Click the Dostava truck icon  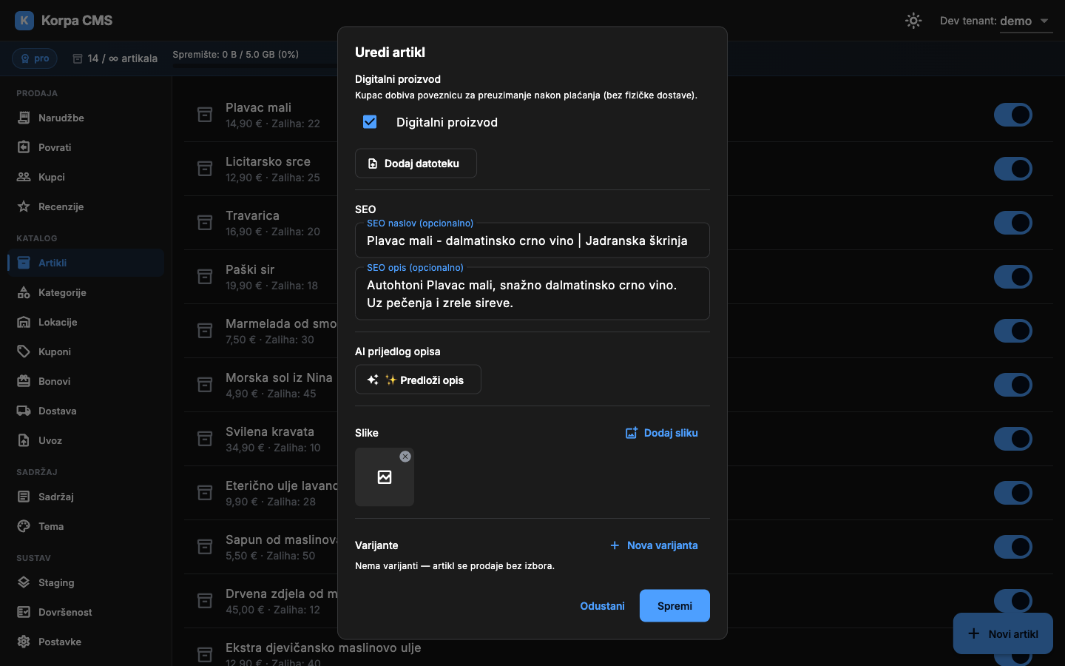point(24,411)
